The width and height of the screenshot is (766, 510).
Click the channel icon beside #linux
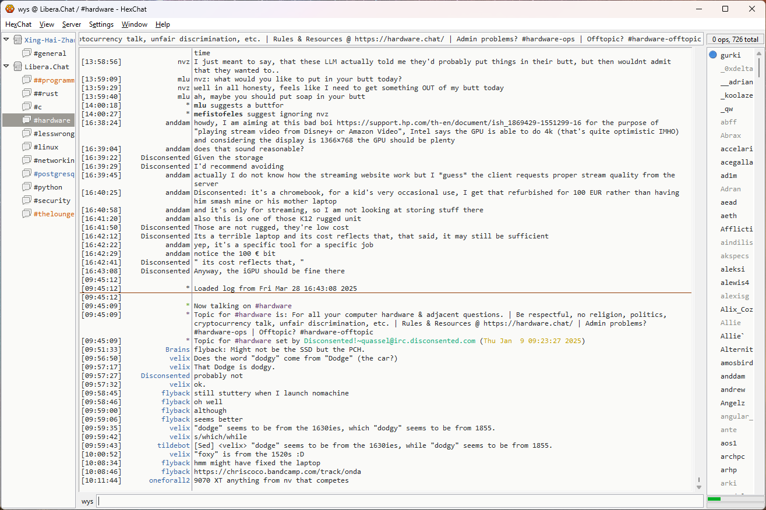[27, 147]
